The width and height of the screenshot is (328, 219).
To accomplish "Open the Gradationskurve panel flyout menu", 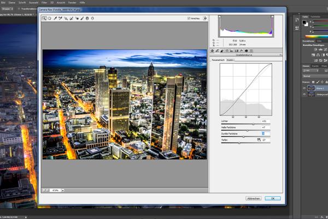I will click(280, 55).
